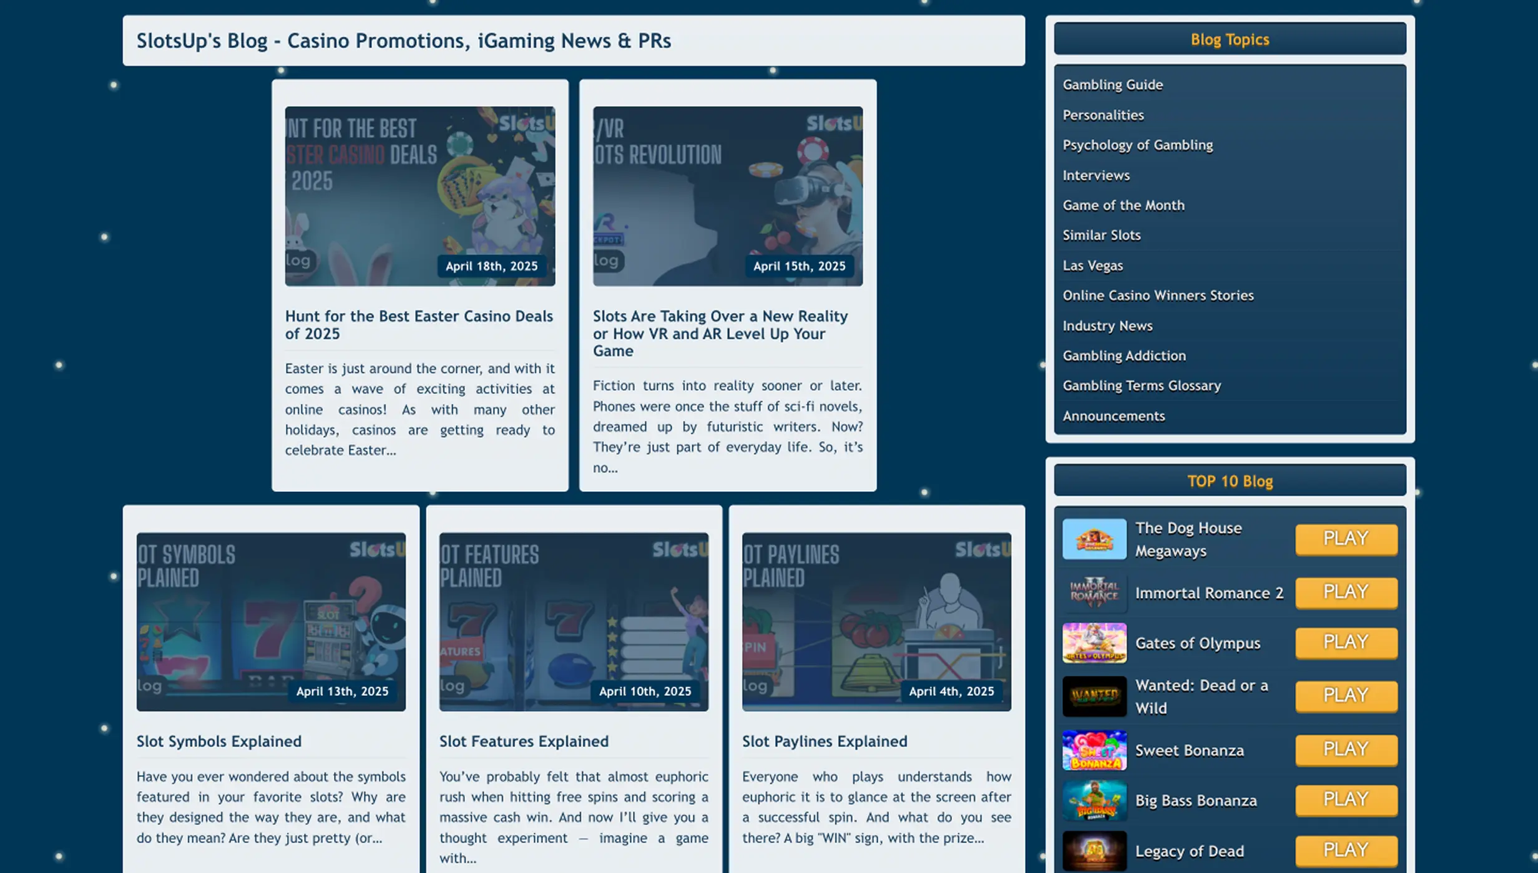Viewport: 1538px width, 873px height.
Task: Open the Slot Symbols Explained thumbnail image
Action: (x=271, y=621)
